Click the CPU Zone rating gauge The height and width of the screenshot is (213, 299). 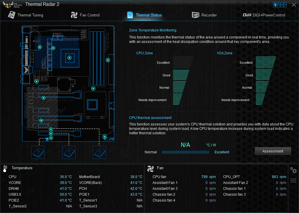183,80
